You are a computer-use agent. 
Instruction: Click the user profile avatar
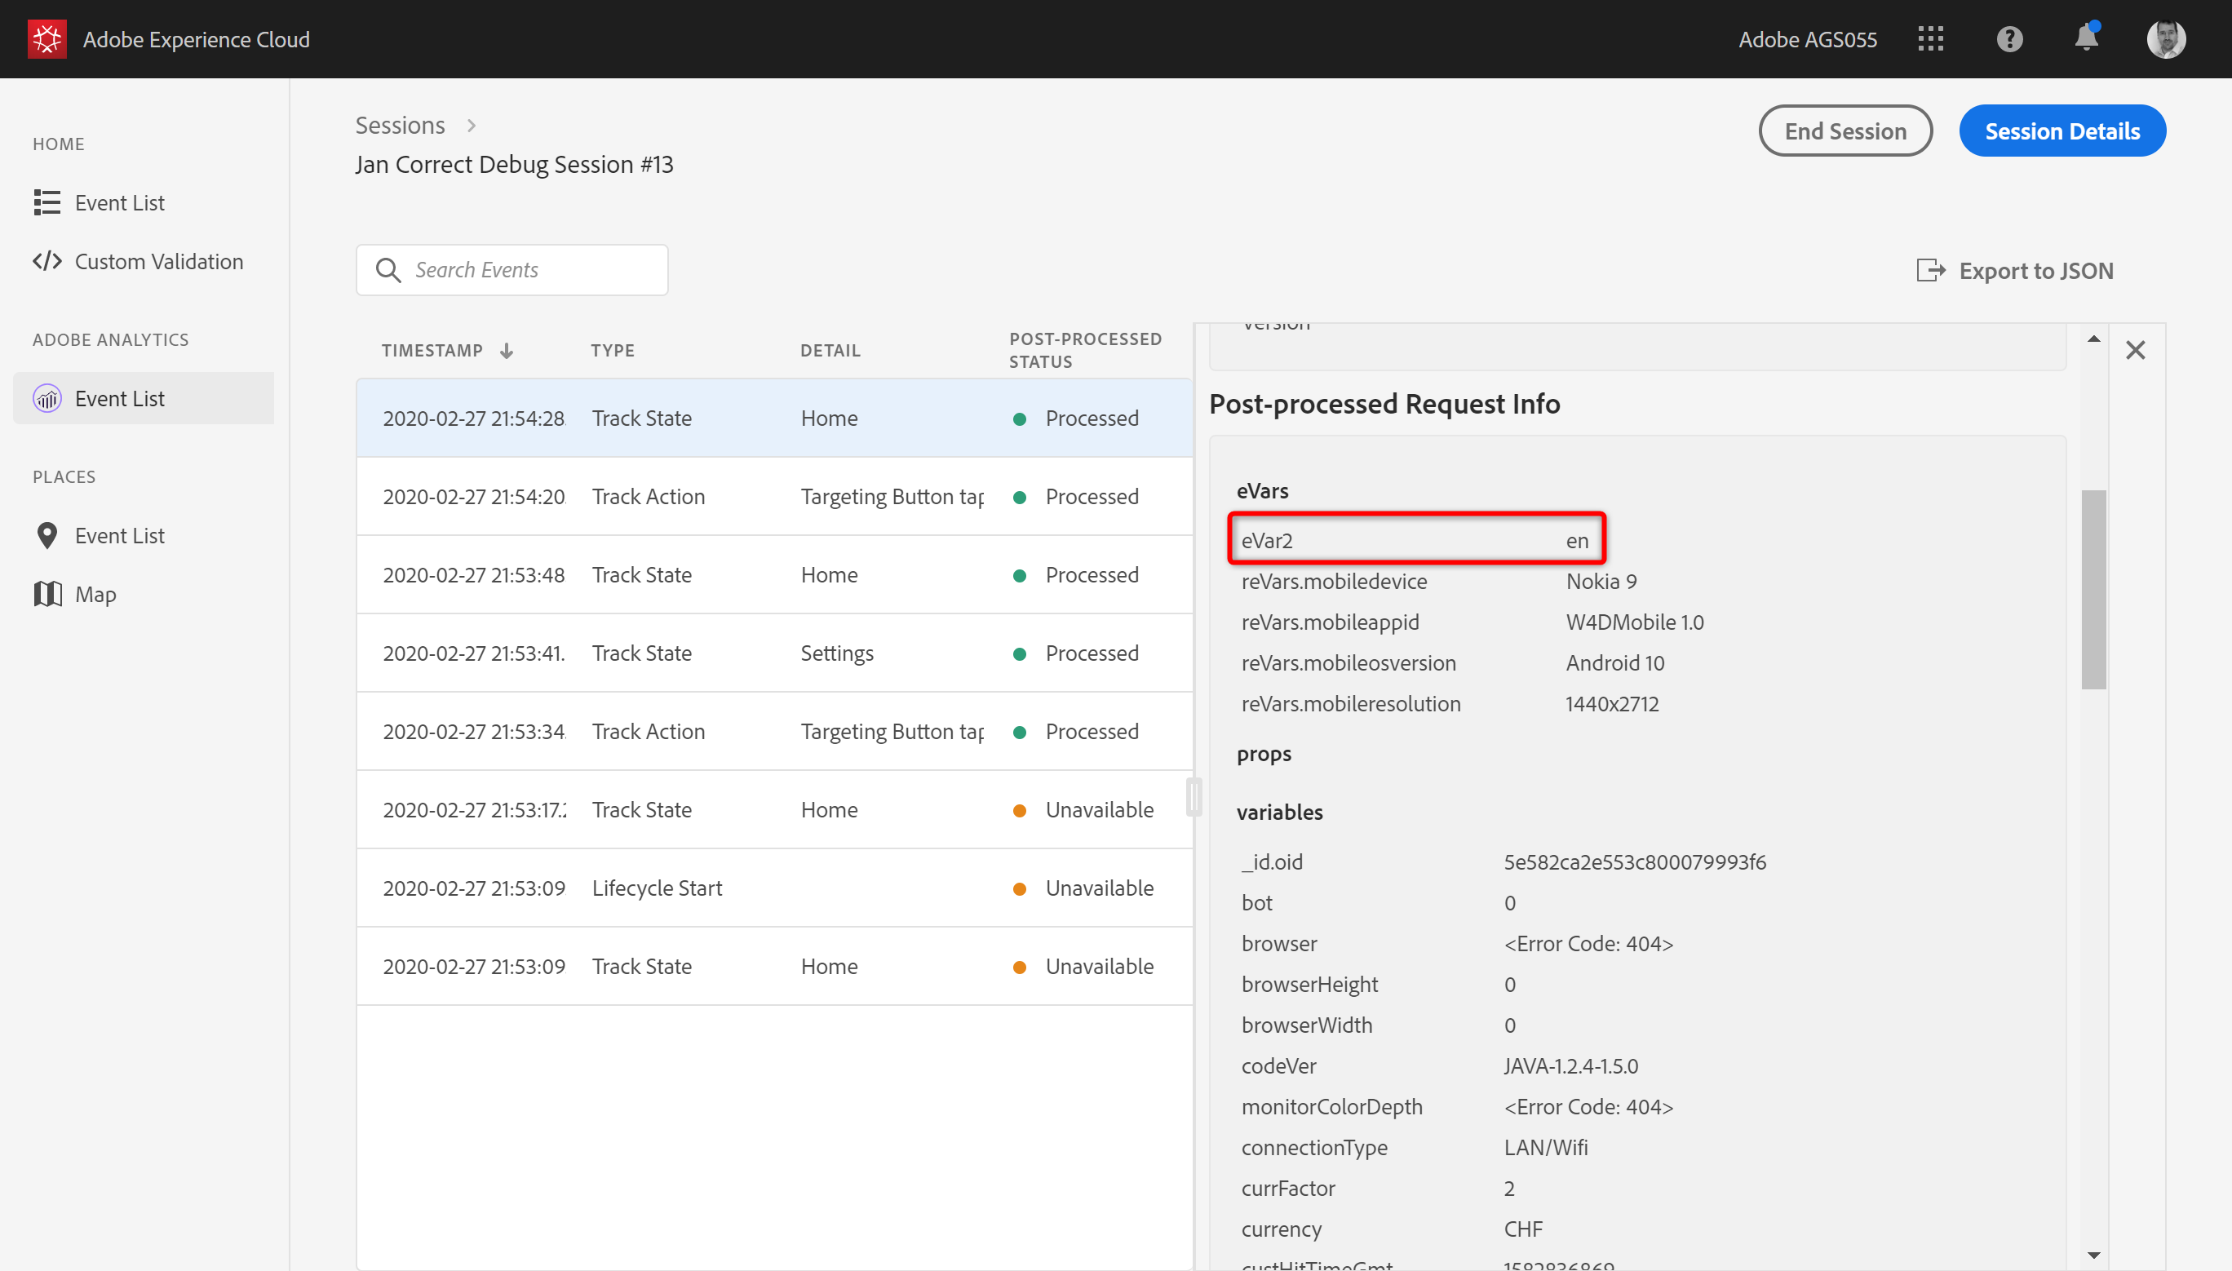pos(2165,38)
